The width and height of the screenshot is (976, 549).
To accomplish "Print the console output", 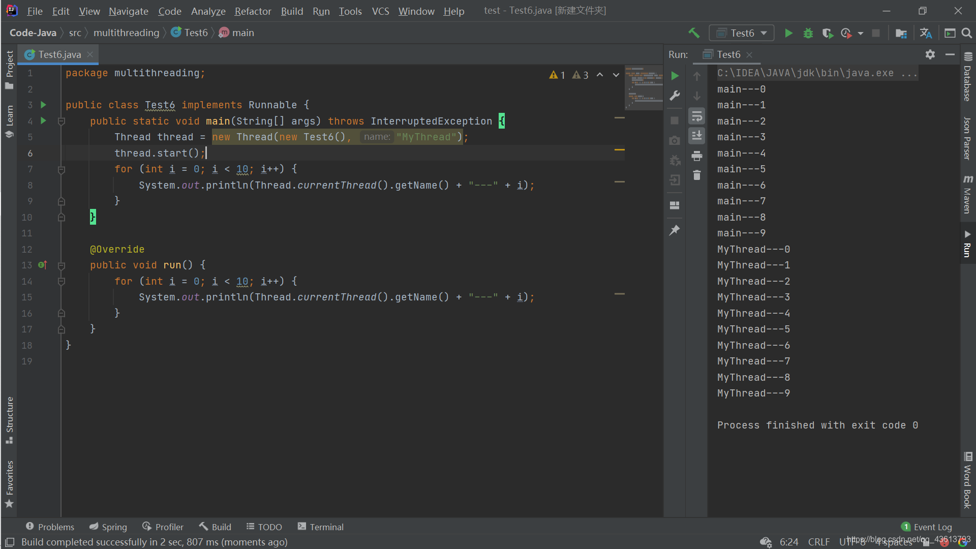I will coord(697,156).
